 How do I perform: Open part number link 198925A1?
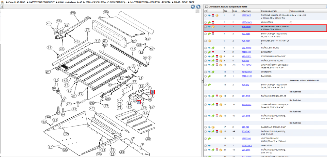coord(246,138)
